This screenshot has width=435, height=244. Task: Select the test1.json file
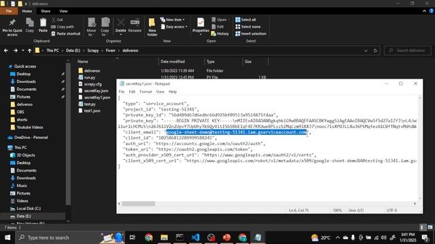click(92, 110)
